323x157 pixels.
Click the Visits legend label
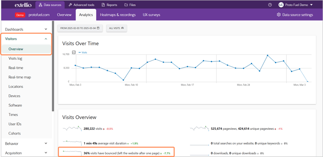(84, 53)
